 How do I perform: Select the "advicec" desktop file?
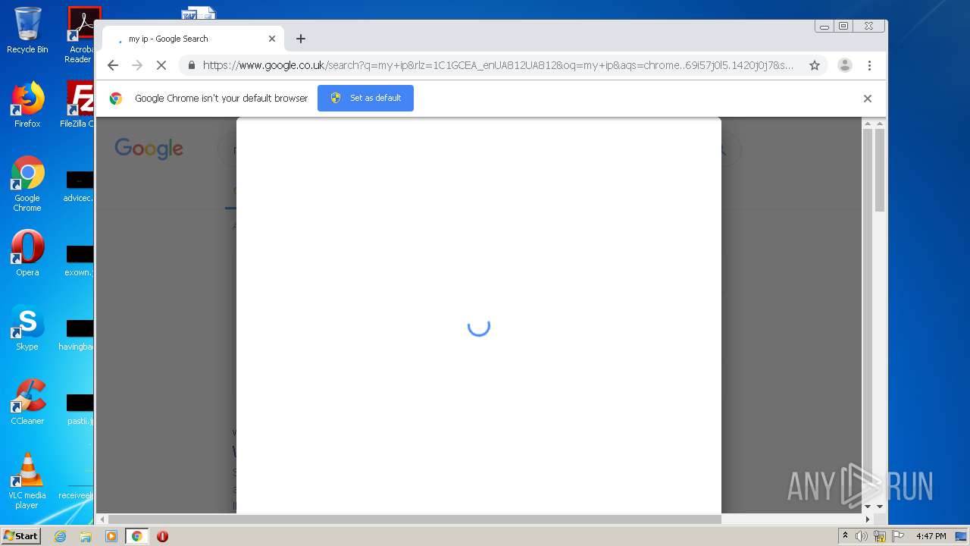[x=79, y=187]
